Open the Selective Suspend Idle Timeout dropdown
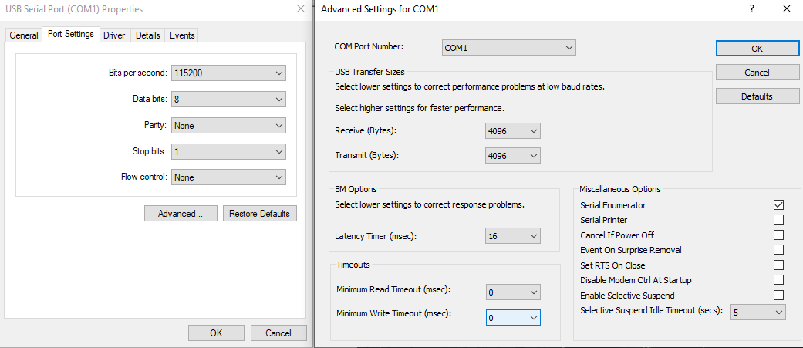This screenshot has width=803, height=348. tap(757, 313)
